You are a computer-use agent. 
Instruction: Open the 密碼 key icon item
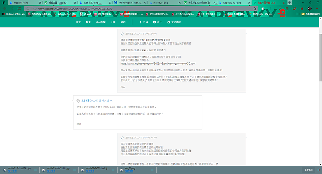(x=144, y=22)
